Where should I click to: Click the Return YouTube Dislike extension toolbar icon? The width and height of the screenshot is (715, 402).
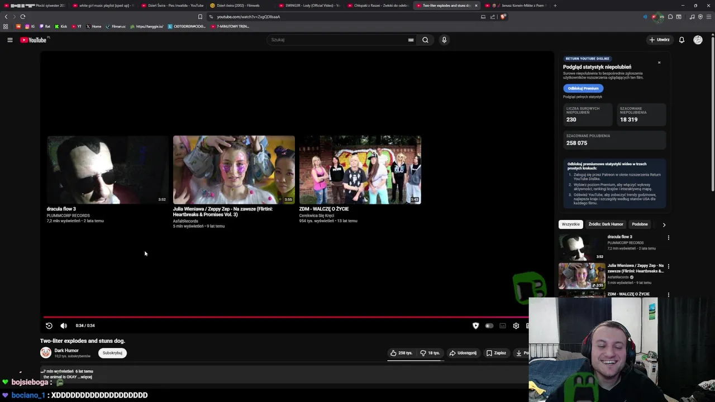(x=654, y=17)
